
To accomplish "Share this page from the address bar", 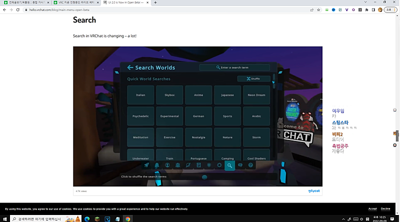I will pyautogui.click(x=311, y=10).
